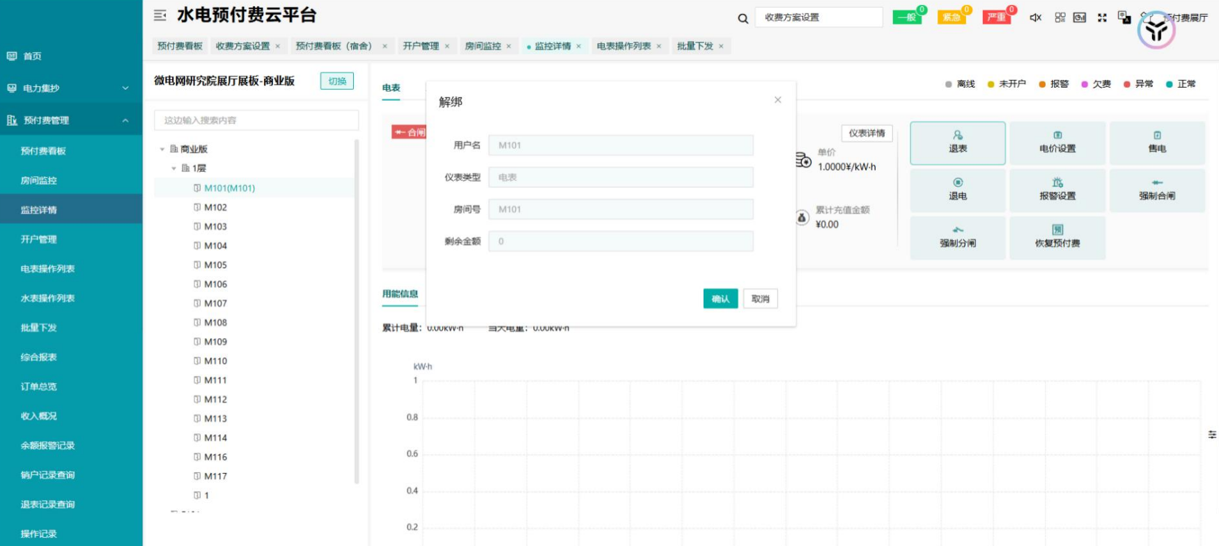Image resolution: width=1219 pixels, height=546 pixels.
Task: Click the orange 紧急 alarm badge
Action: (x=952, y=17)
